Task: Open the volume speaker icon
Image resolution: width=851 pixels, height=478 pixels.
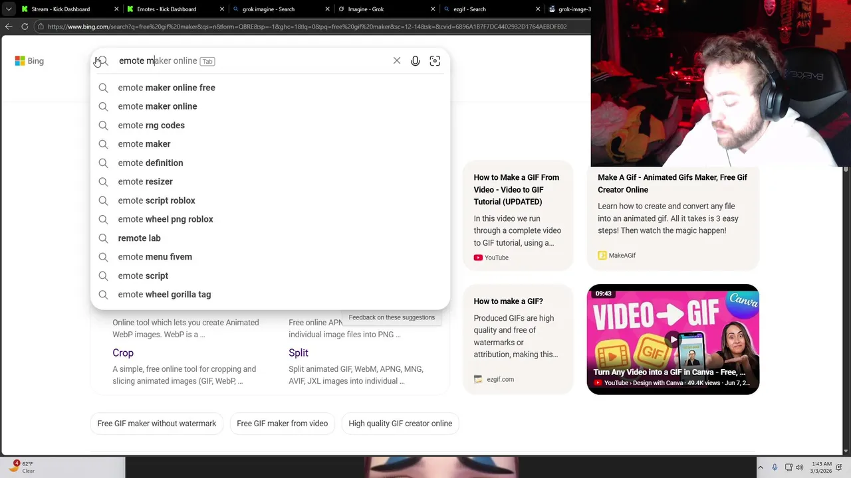Action: 799,467
